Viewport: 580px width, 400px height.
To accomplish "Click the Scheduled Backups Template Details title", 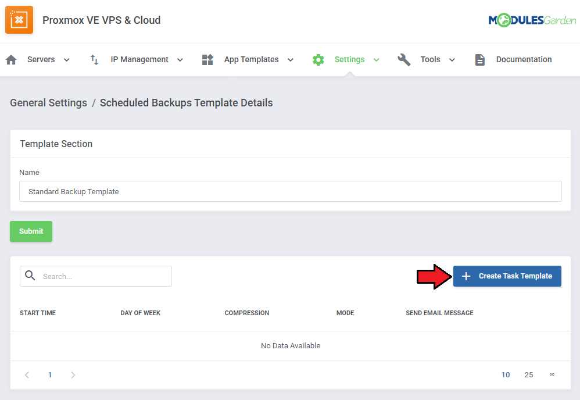I will 186,103.
